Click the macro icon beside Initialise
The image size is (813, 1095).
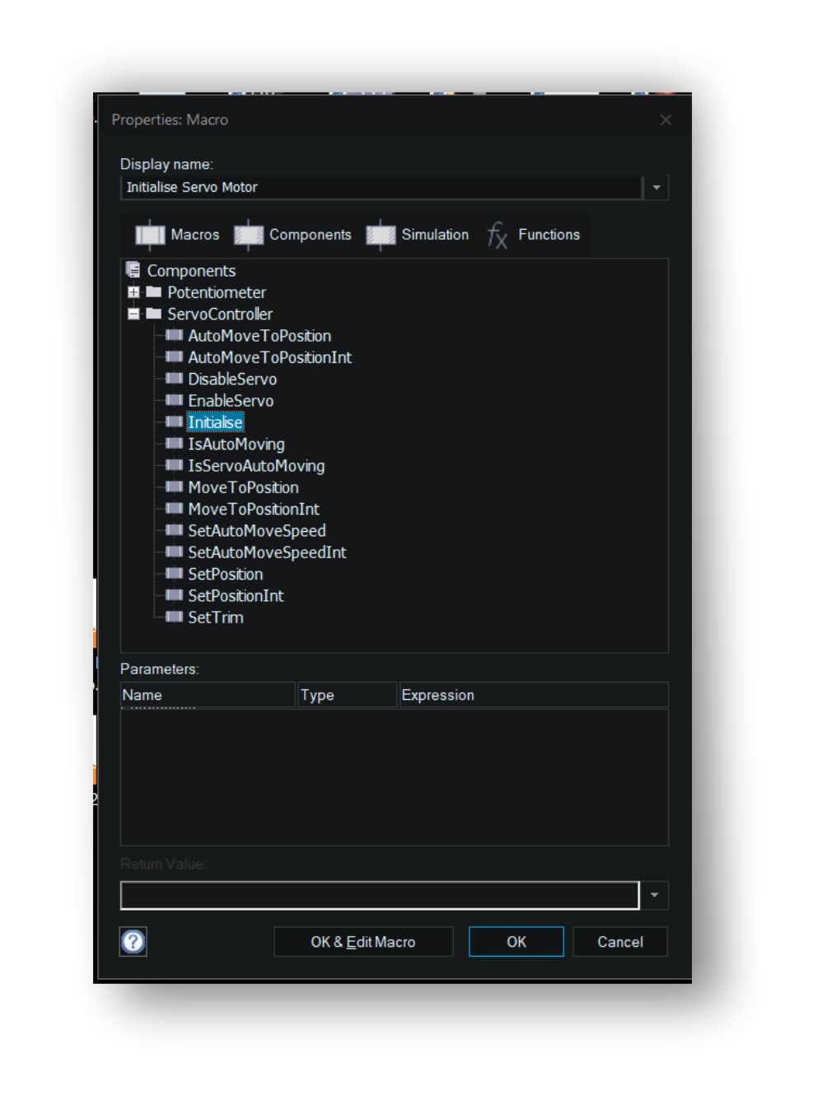tap(174, 422)
